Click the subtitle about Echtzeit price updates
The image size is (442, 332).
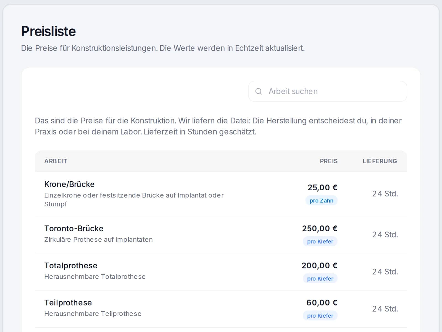tap(163, 48)
